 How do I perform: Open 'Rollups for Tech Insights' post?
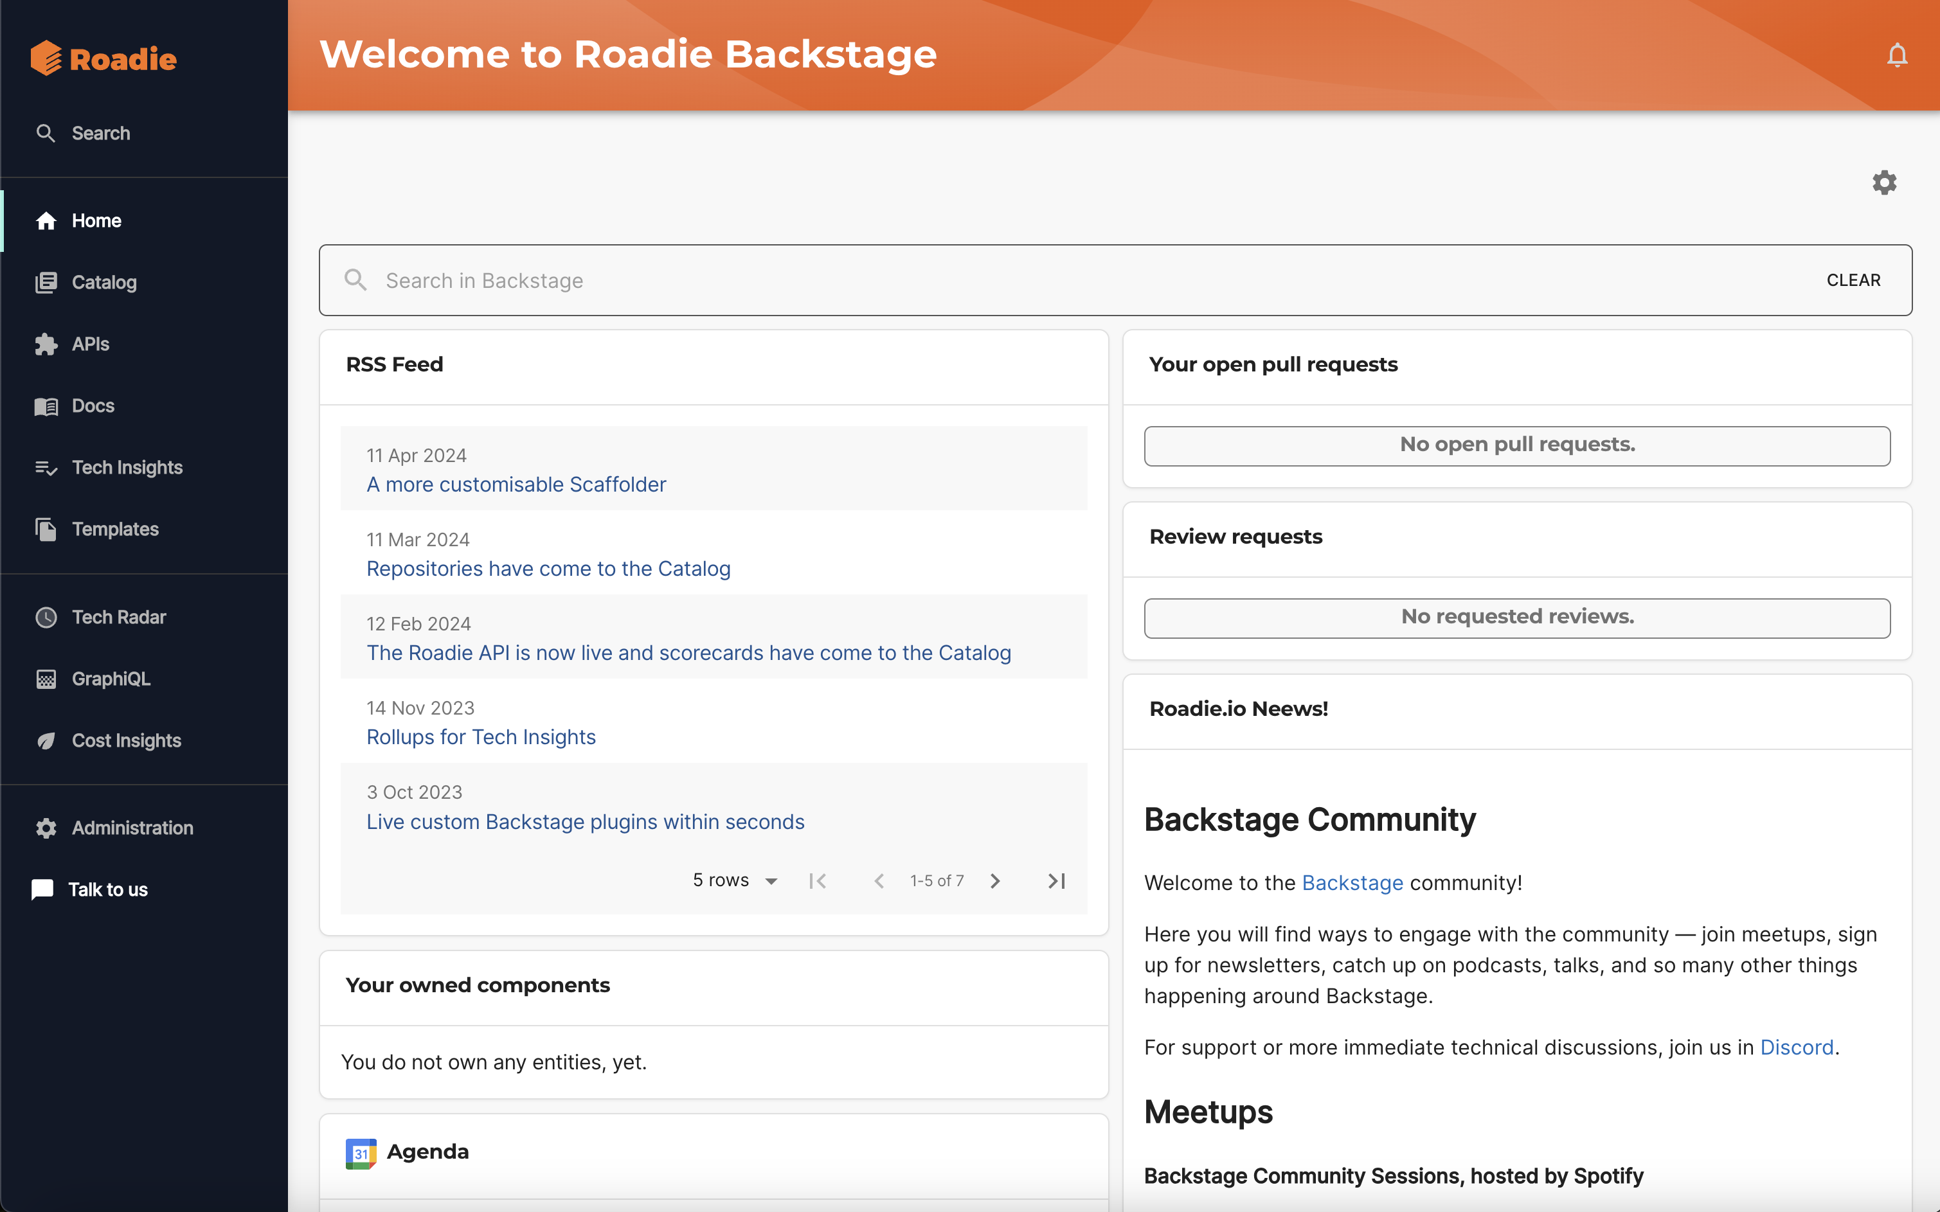[481, 736]
